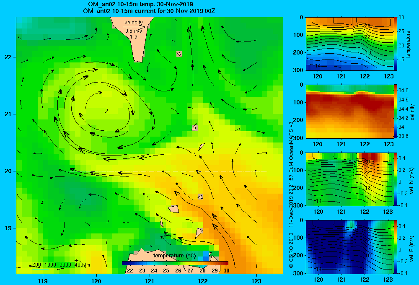The width and height of the screenshot is (419, 285).
Task: Click latitude label 22 on main map axis
Action: point(8,57)
